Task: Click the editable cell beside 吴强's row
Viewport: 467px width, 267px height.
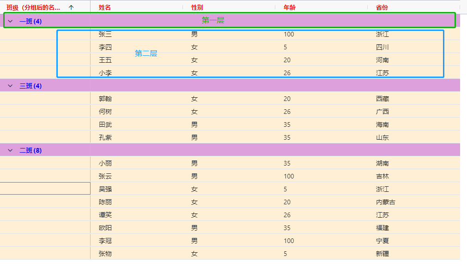Action: coord(45,188)
